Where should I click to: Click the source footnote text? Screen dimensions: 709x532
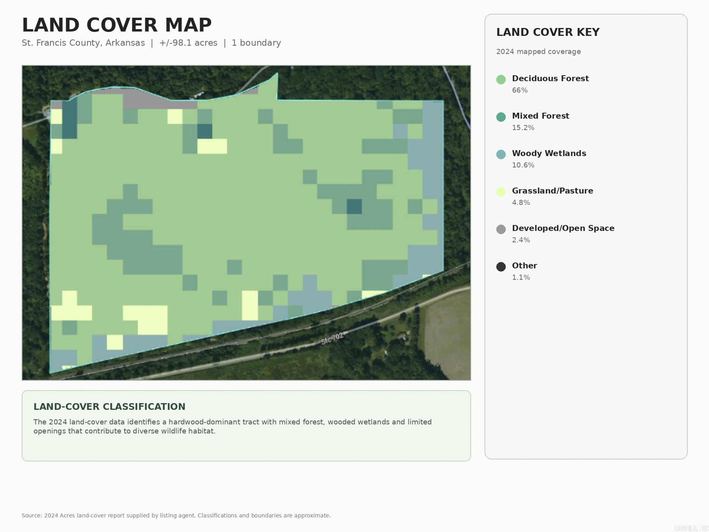176,515
